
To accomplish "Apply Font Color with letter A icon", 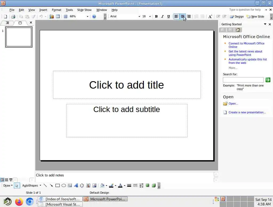I will point(120,185).
